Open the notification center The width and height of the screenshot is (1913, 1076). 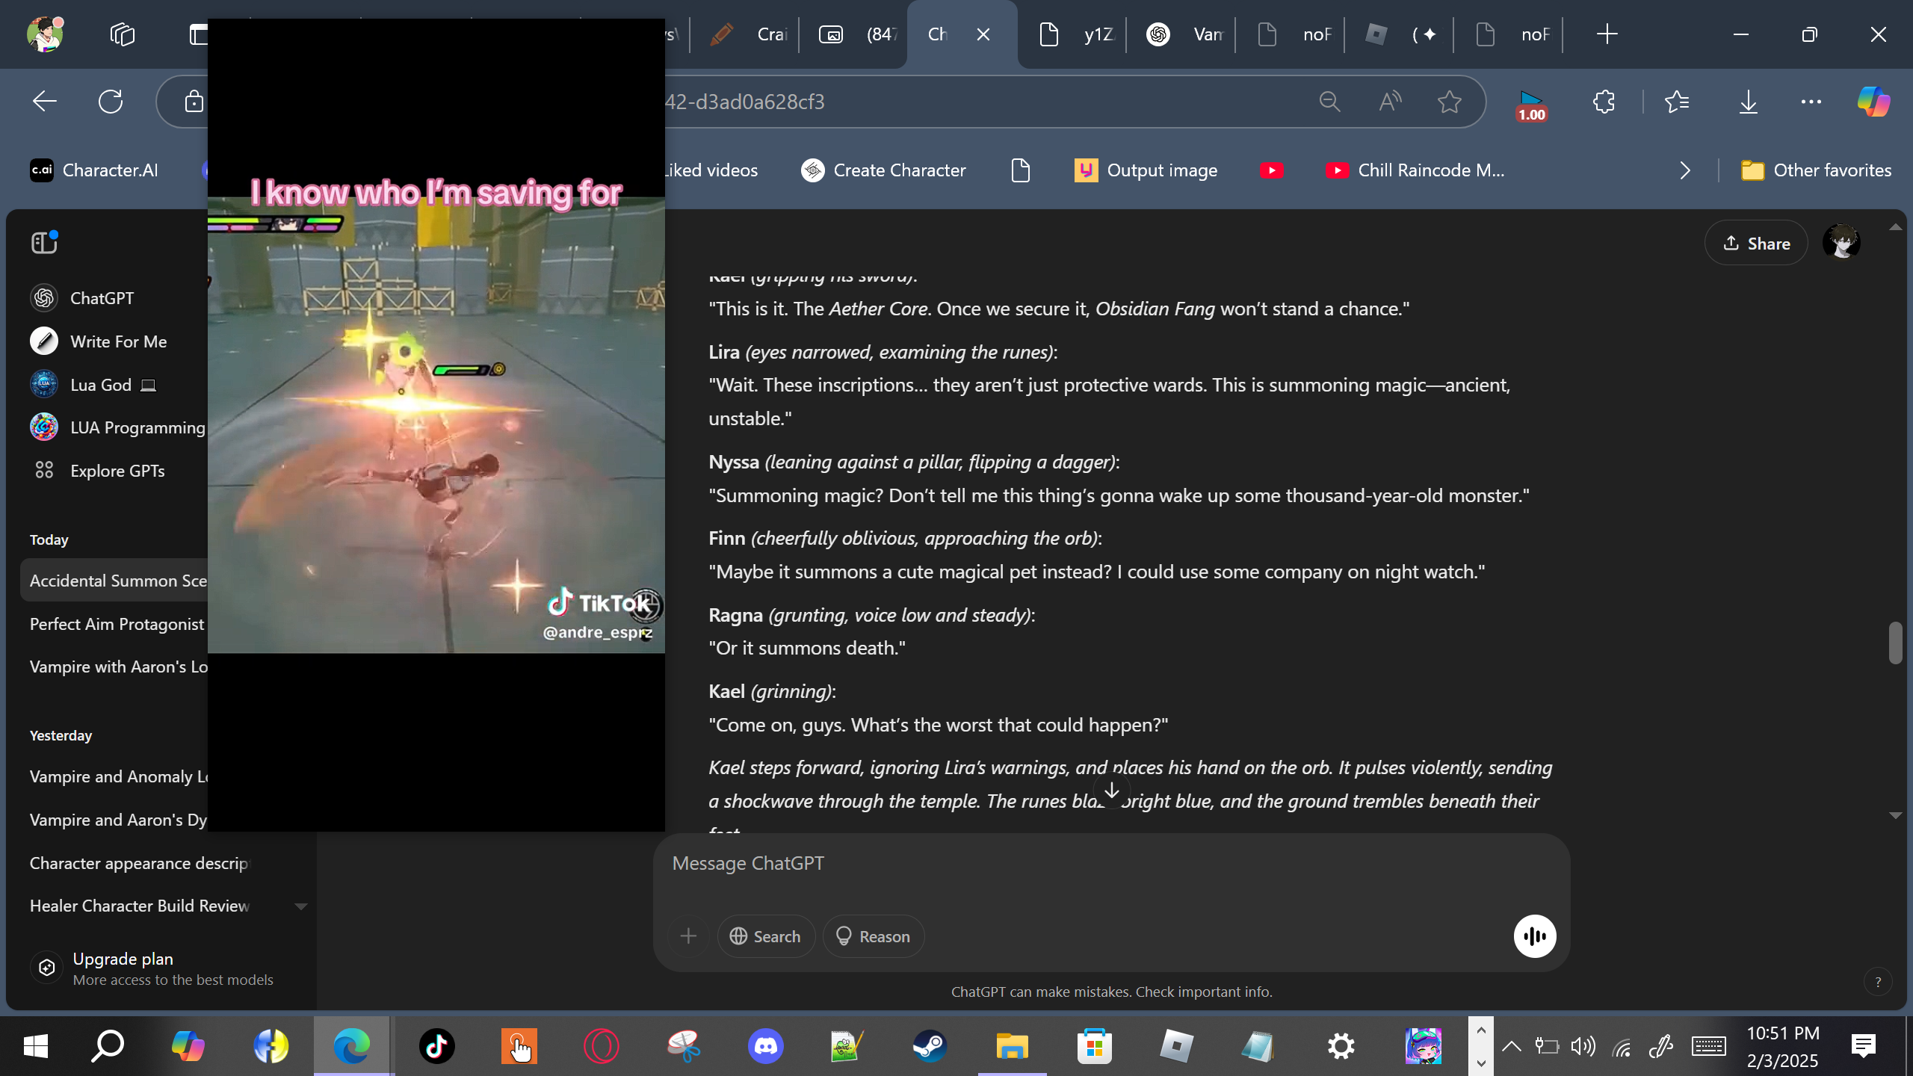click(1864, 1046)
